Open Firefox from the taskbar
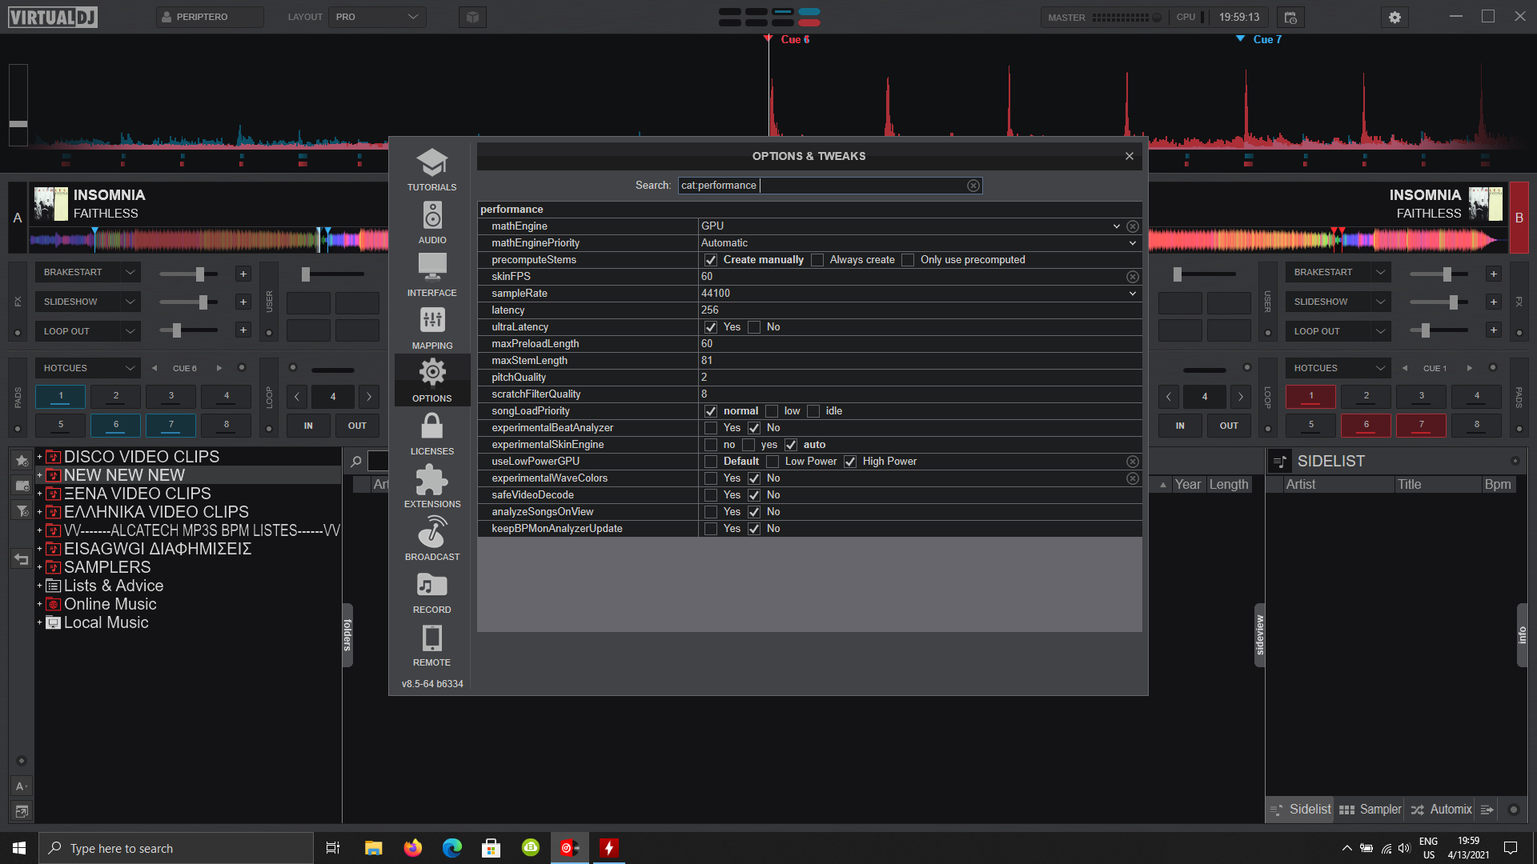Screen dimensions: 1537x864 click(412, 848)
